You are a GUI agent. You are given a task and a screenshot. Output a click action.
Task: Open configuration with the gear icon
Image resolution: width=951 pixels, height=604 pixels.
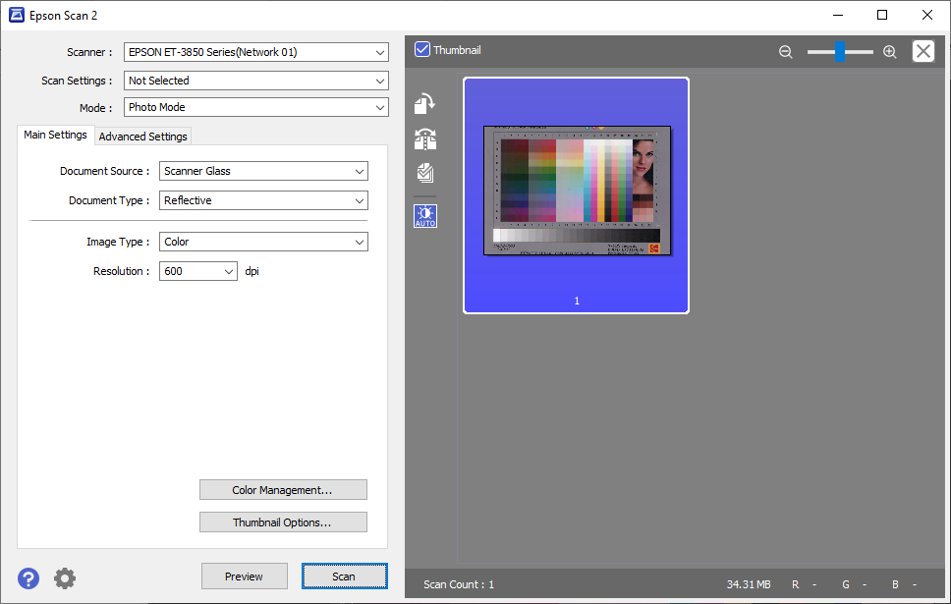coord(65,578)
